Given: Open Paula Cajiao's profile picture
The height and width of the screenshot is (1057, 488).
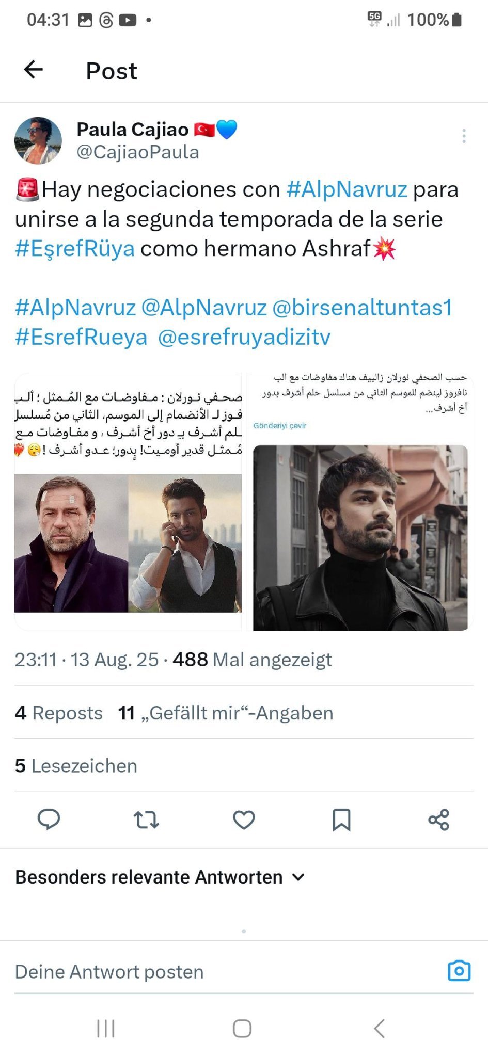Looking at the screenshot, I should 38,140.
